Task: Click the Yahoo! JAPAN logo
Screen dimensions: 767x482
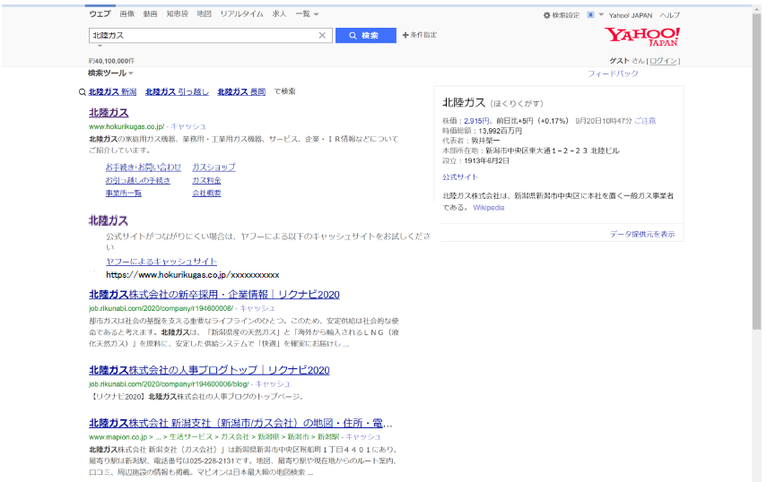Action: tap(641, 37)
